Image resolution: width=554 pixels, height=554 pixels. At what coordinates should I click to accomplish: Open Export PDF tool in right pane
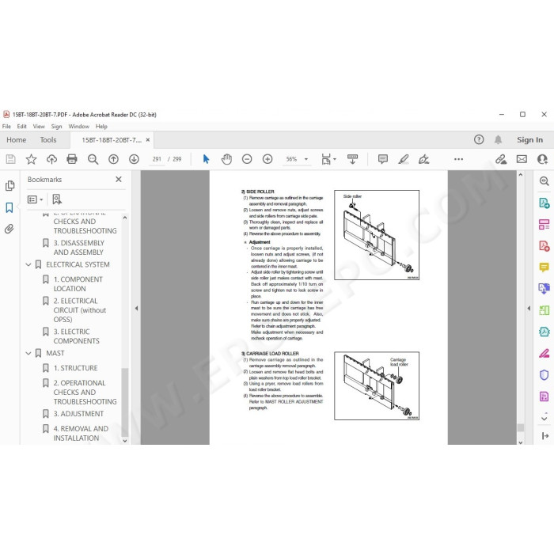click(545, 203)
